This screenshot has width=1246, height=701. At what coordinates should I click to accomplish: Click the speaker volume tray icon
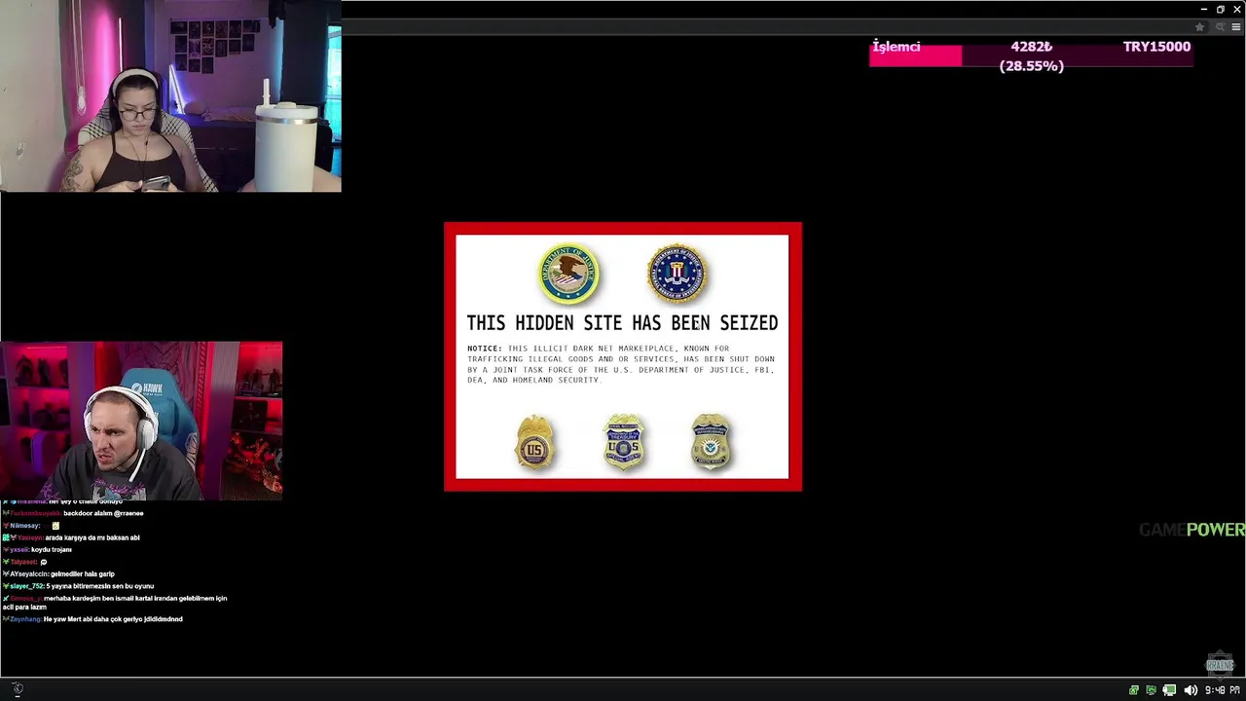coord(1190,690)
